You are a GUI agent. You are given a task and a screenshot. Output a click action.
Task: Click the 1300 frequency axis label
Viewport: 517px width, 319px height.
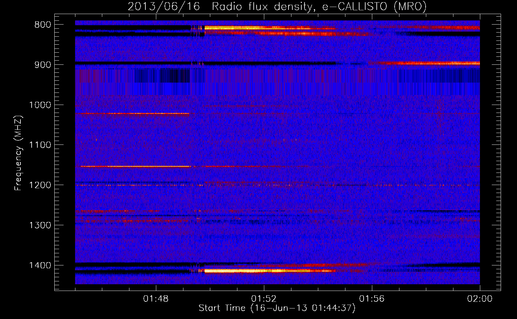pos(40,226)
